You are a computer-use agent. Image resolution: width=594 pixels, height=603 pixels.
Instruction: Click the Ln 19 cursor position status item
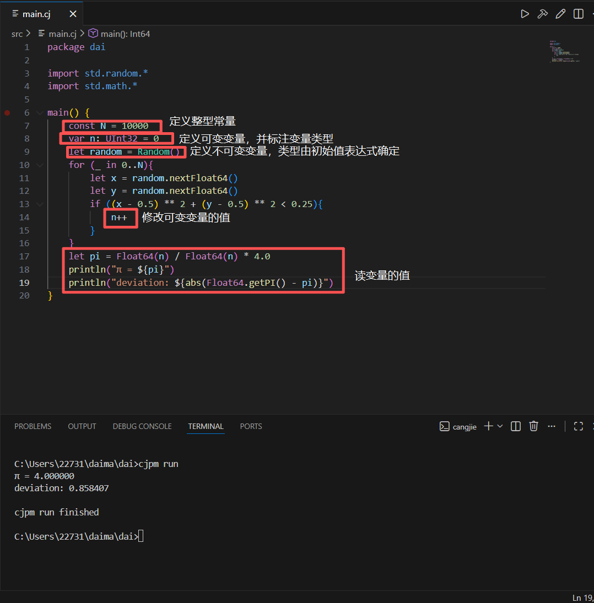(x=583, y=597)
